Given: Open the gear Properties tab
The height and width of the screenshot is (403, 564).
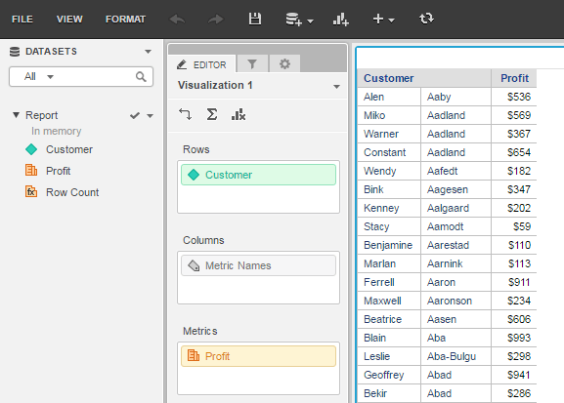Looking at the screenshot, I should point(284,64).
